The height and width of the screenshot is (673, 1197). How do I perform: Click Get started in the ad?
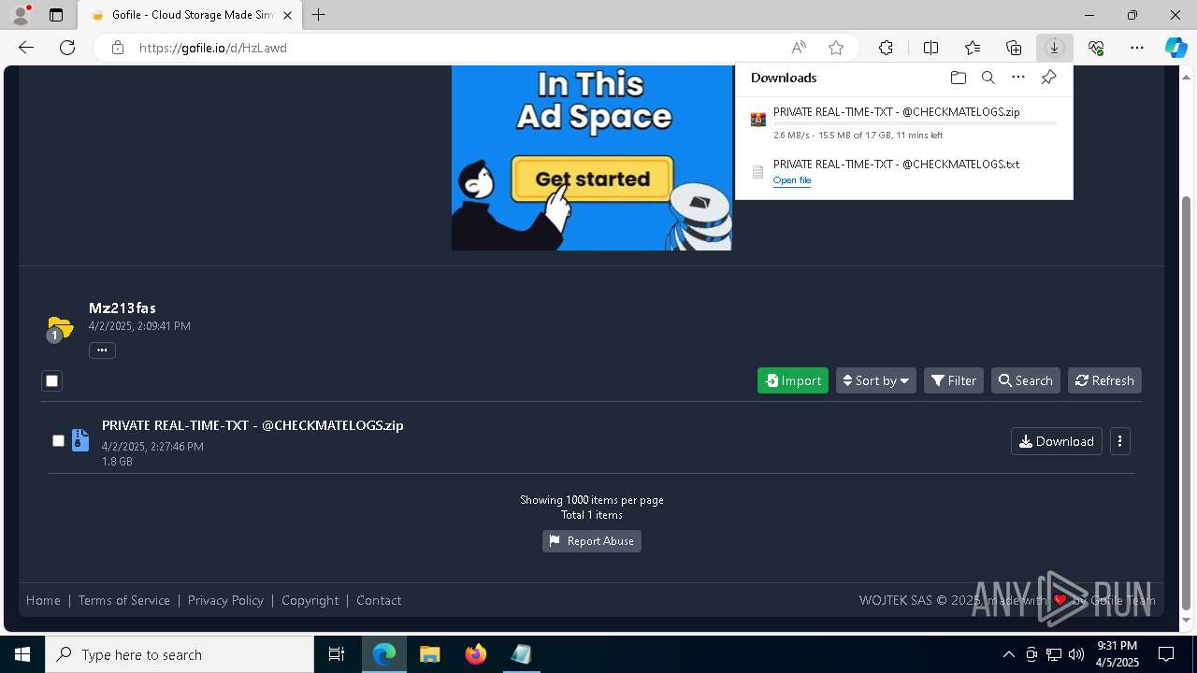(x=593, y=179)
